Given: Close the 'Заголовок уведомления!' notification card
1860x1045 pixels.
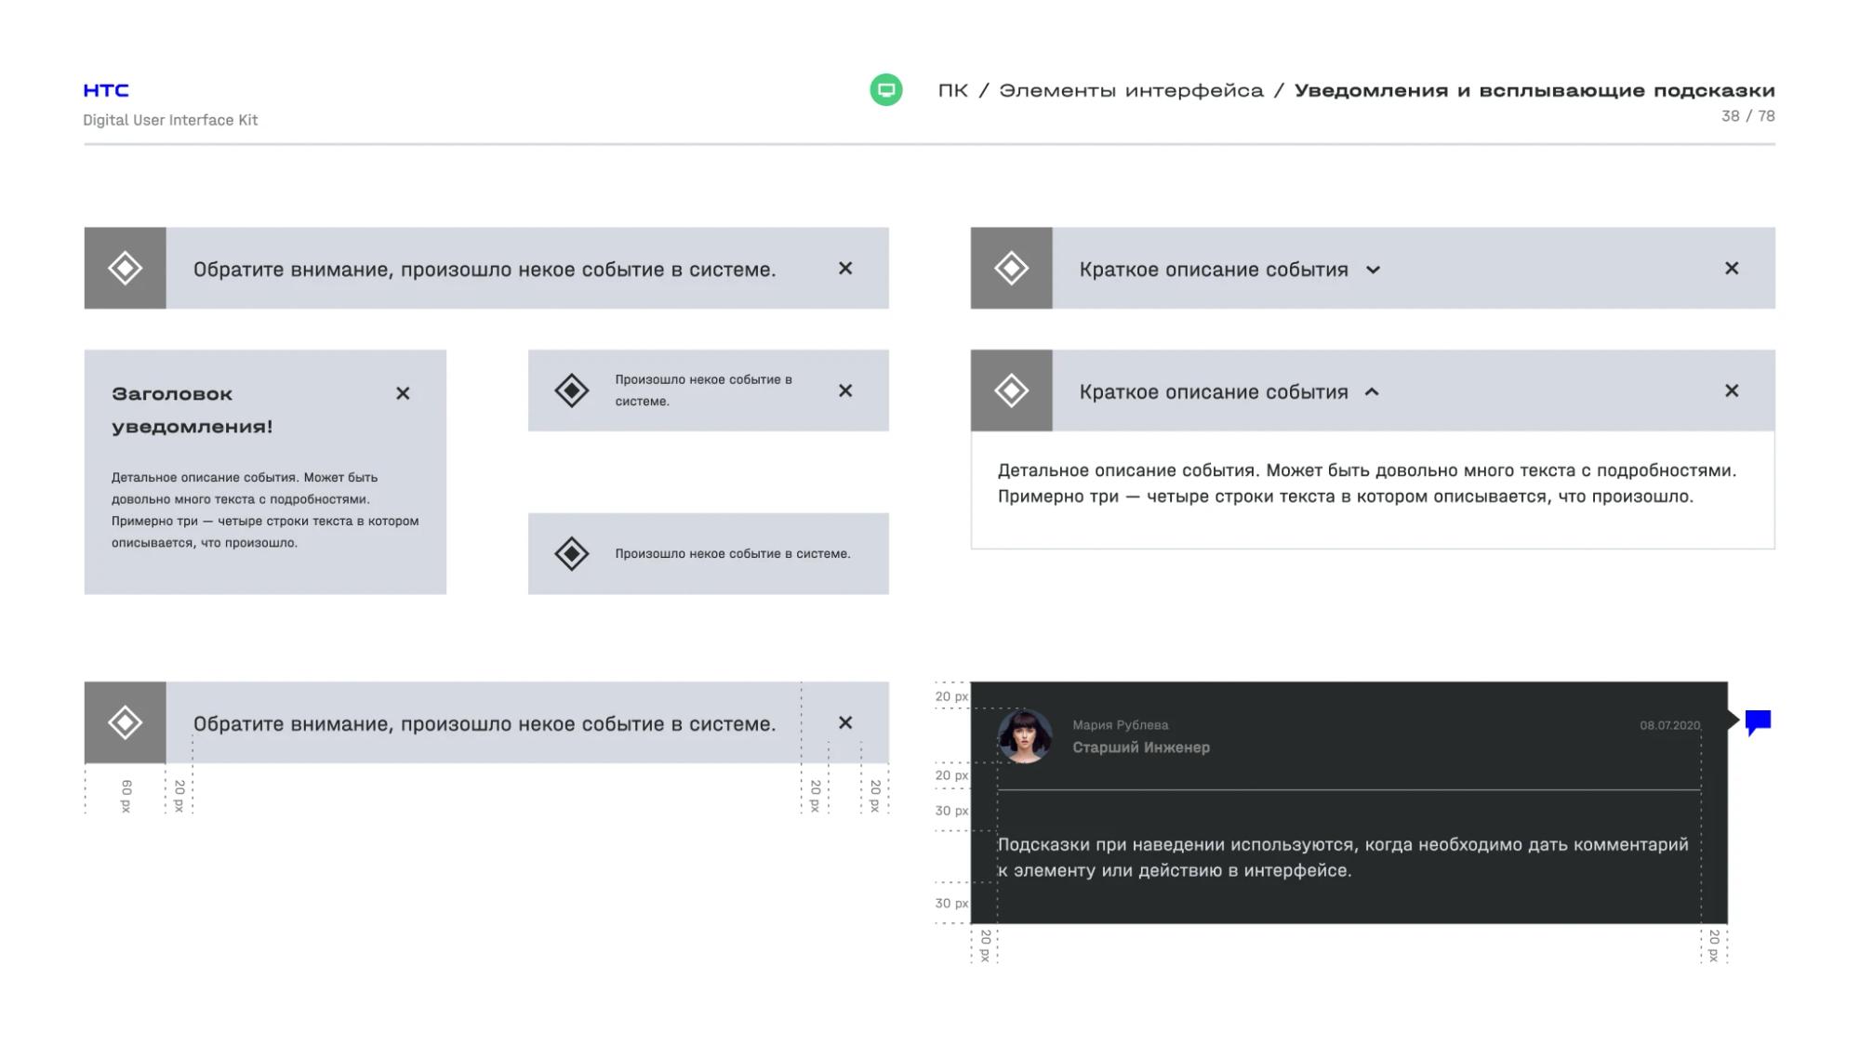Looking at the screenshot, I should coord(403,393).
